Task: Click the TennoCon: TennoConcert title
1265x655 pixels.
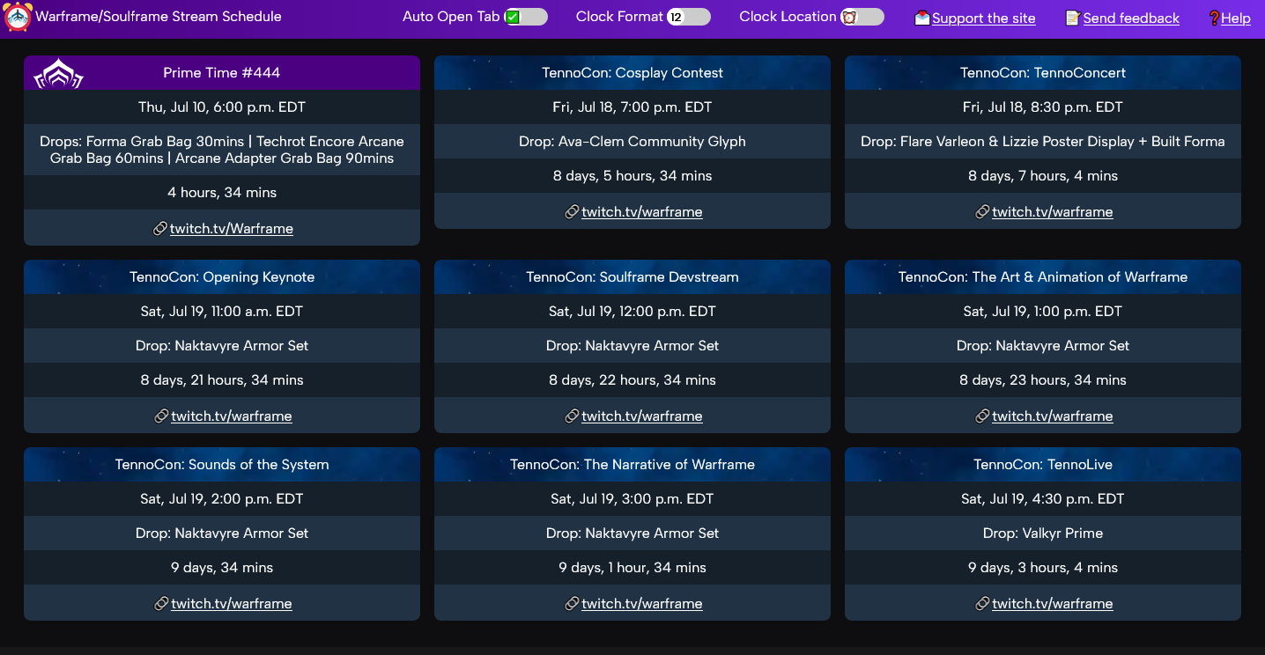Action: click(x=1043, y=73)
